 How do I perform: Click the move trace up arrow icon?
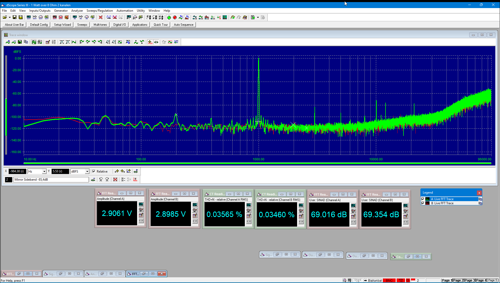[x=136, y=42]
